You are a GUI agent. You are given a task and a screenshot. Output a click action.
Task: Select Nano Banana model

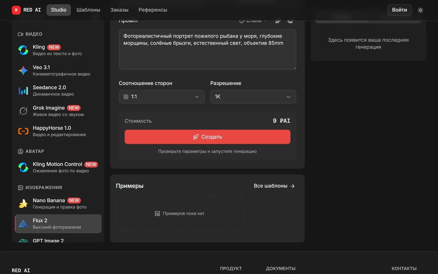(58, 203)
